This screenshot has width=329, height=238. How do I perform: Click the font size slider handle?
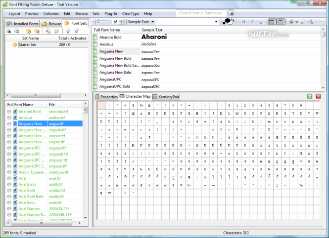point(99,21)
